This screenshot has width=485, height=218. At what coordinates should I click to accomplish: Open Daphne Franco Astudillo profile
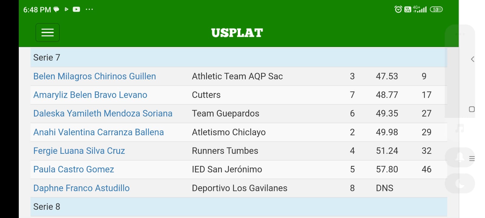click(x=82, y=188)
